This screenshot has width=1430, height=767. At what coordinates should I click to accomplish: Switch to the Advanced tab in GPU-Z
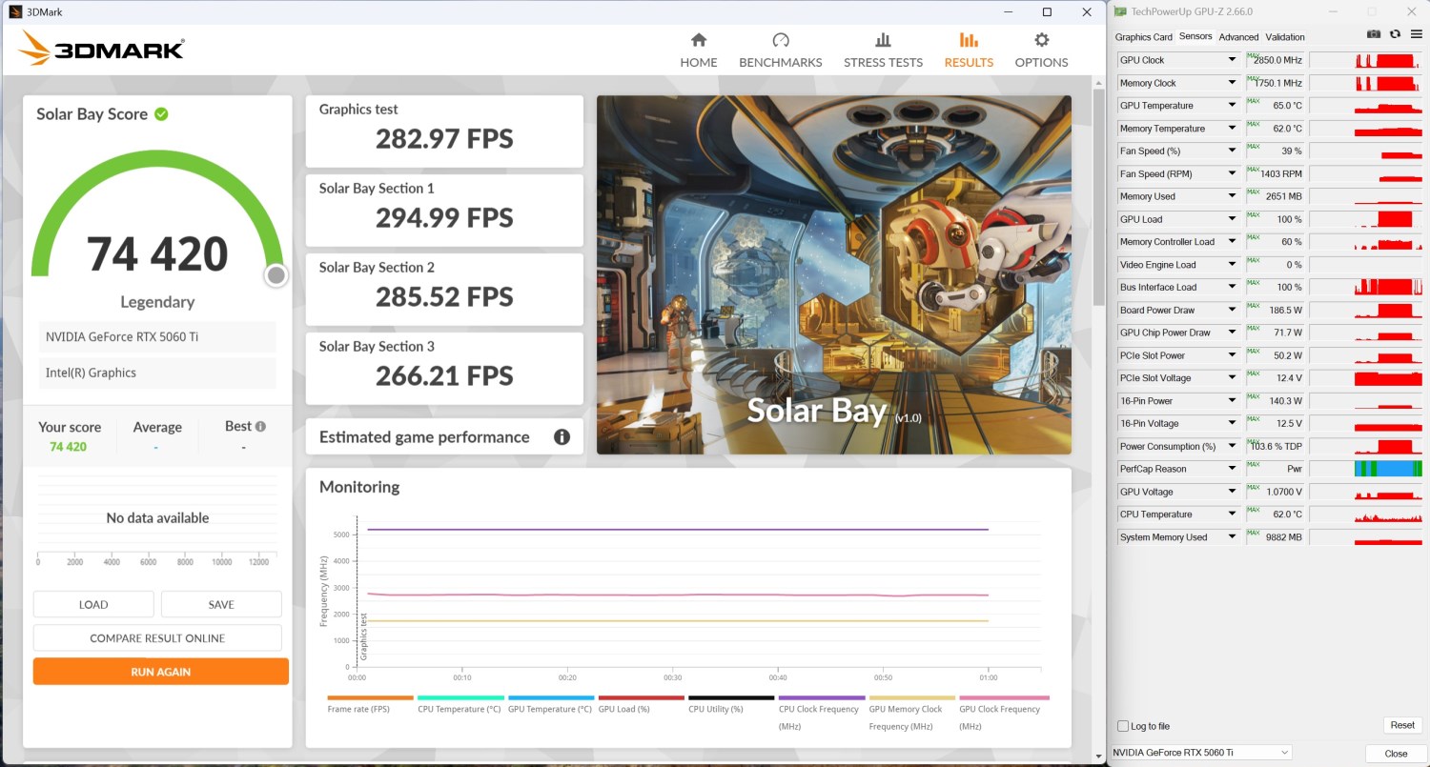1238,37
